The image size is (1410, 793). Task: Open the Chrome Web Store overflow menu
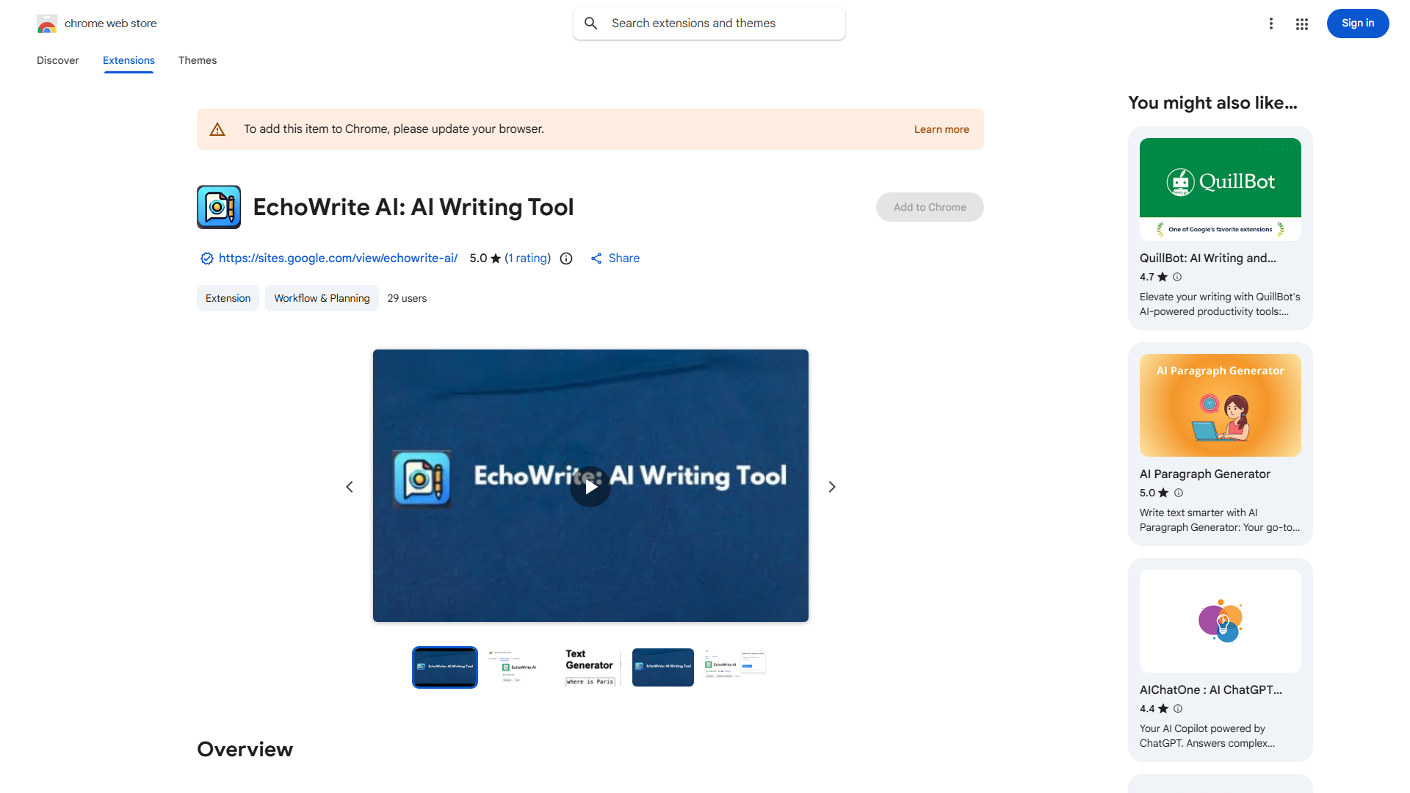click(1271, 23)
